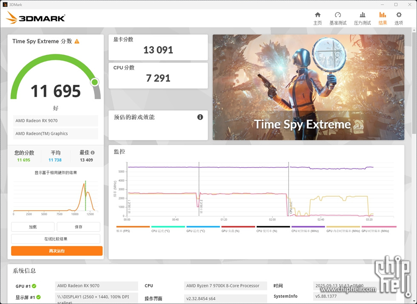The image size is (417, 304).
Task: Toggle the pink GPU 时钟频率 legend swatch
Action: (x=379, y=227)
